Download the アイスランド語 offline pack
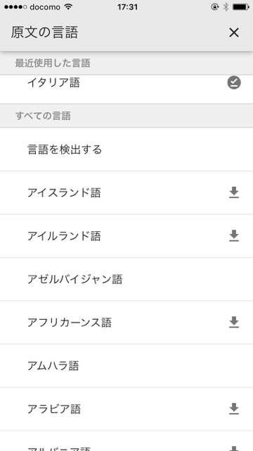The width and height of the screenshot is (253, 451). coord(234,192)
